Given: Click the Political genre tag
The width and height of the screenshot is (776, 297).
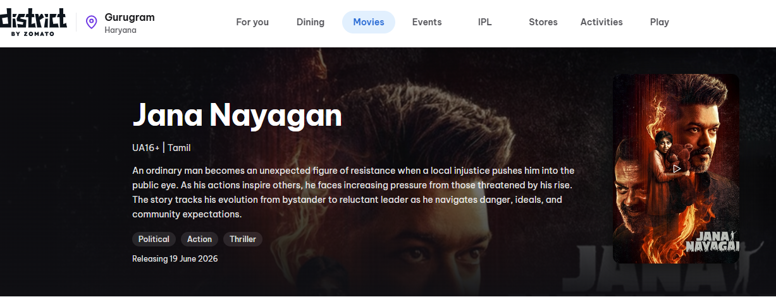Looking at the screenshot, I should pos(154,239).
